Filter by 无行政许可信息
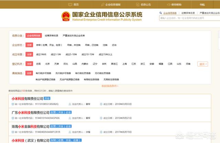 click(63, 73)
